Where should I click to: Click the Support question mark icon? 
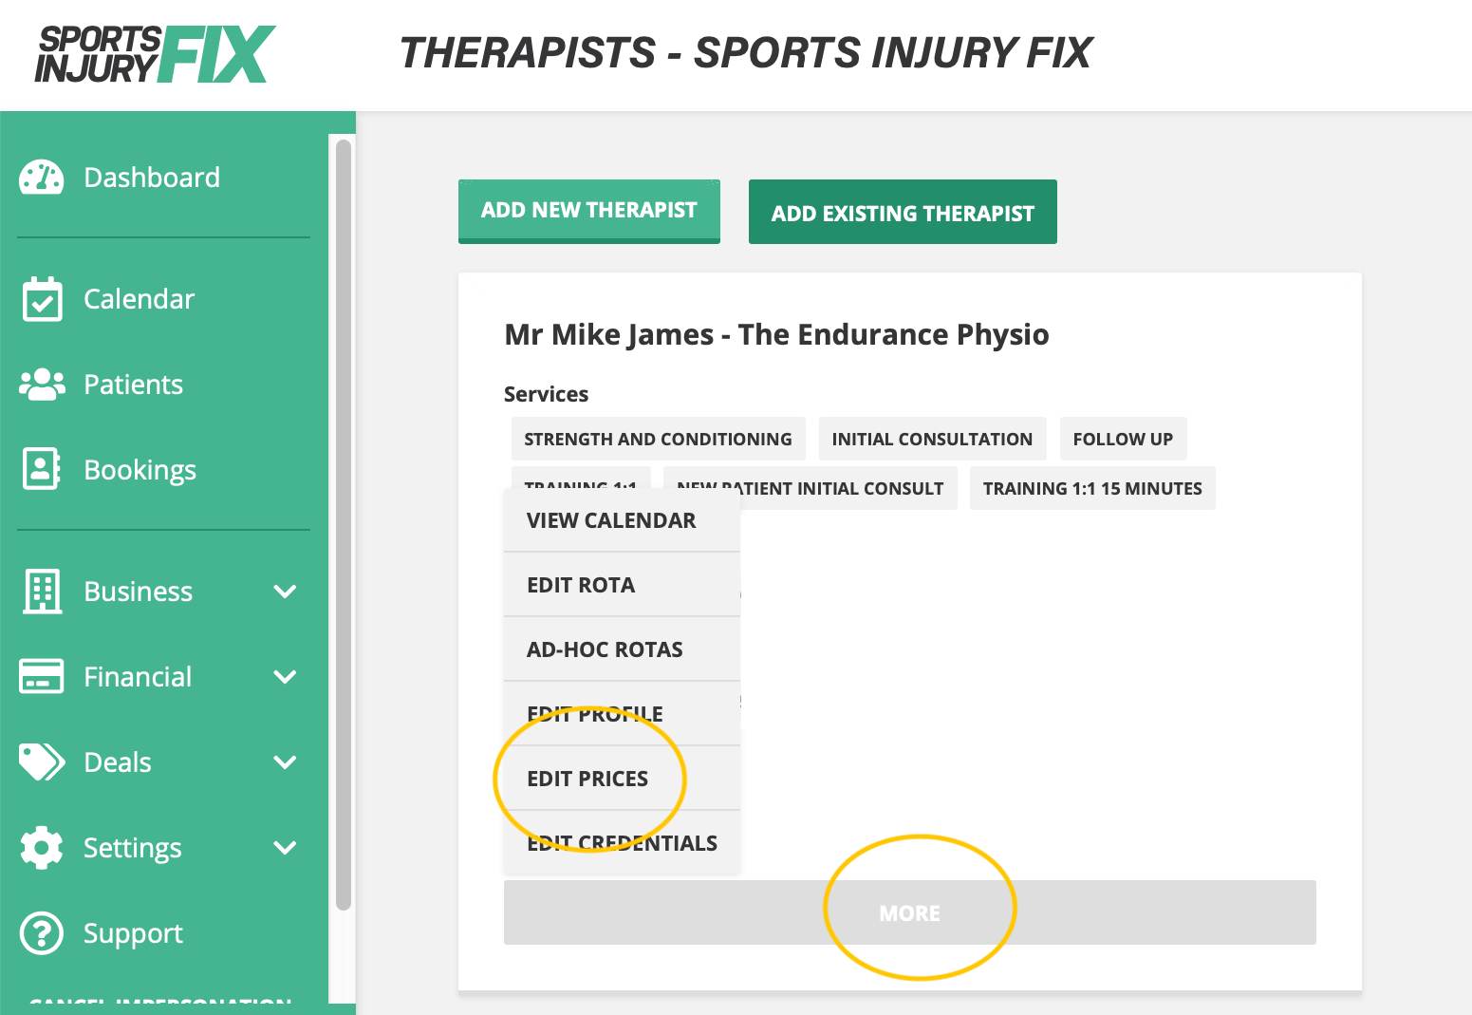pyautogui.click(x=42, y=933)
